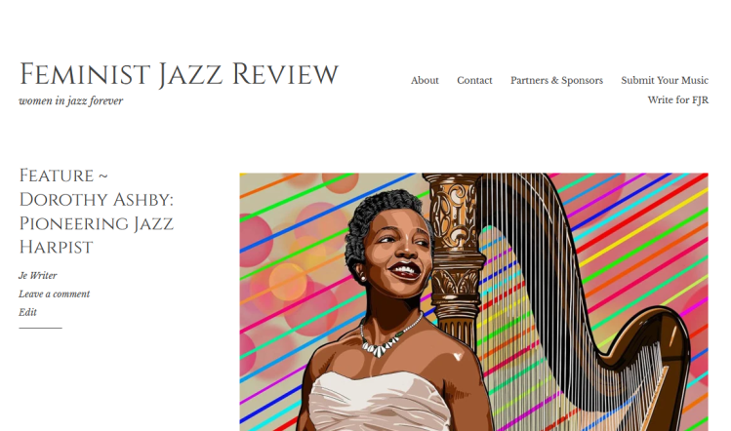
Task: Open the Dorothy Ashby feature post title
Action: click(96, 211)
